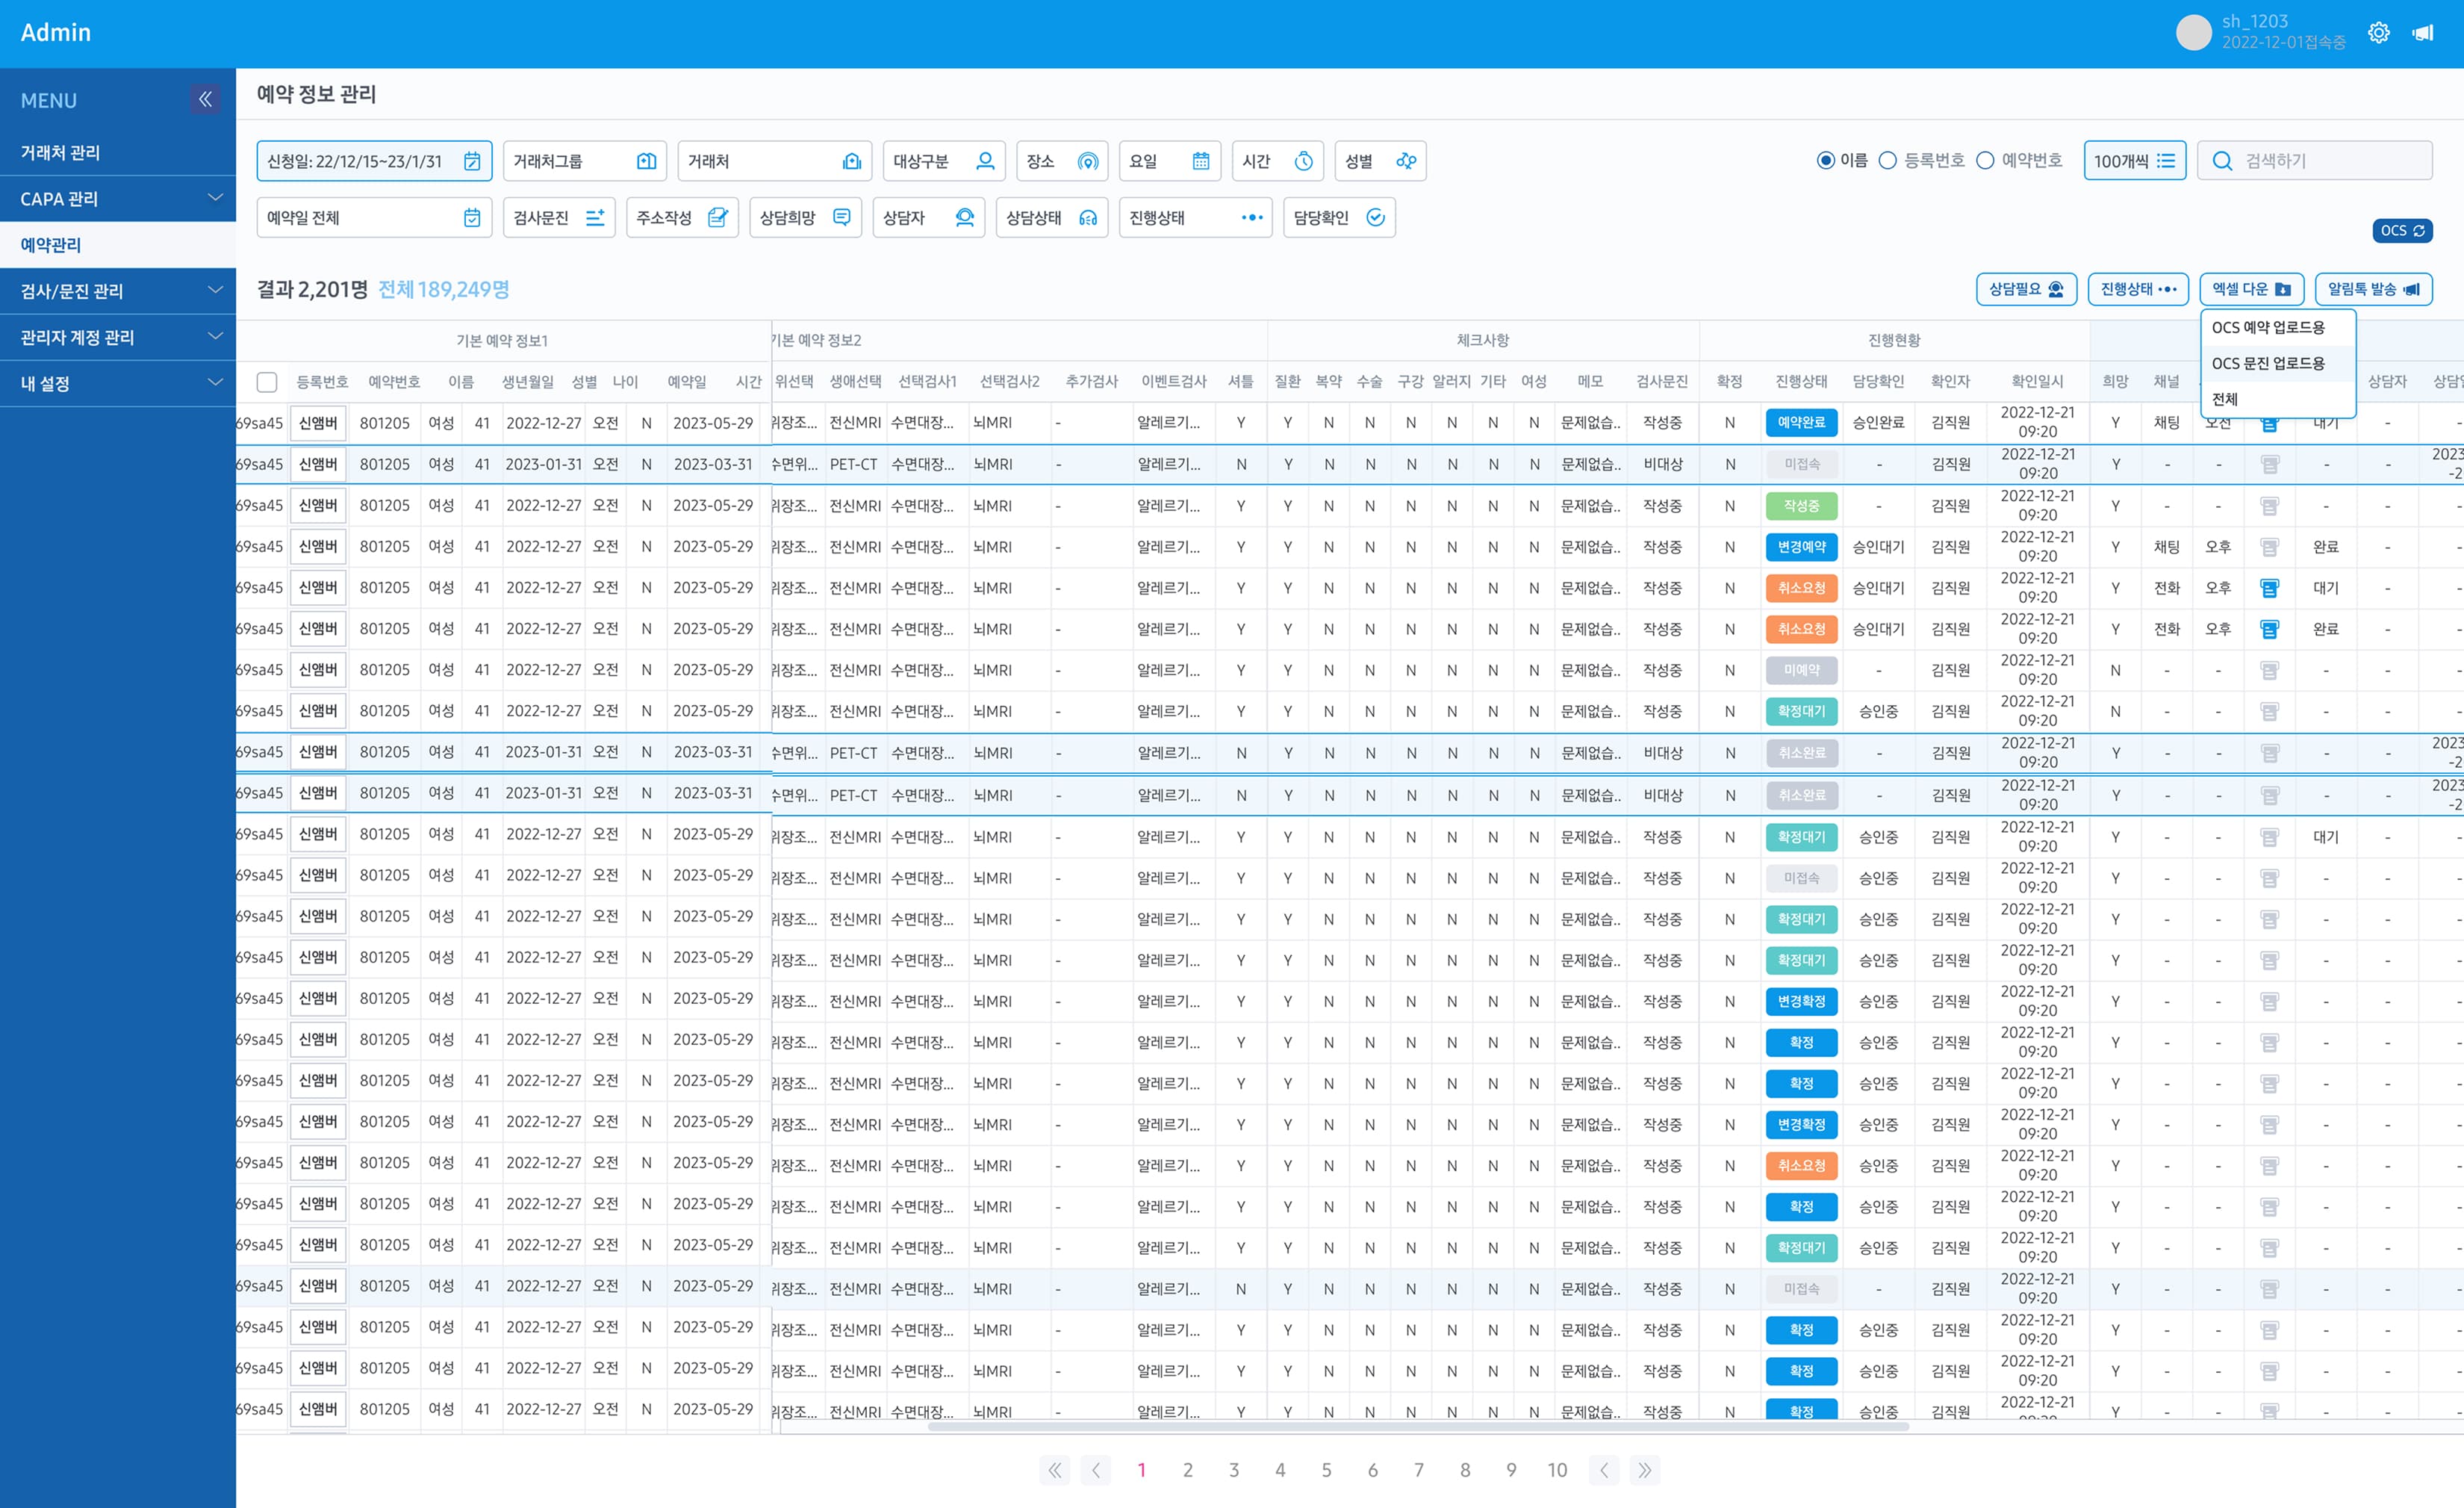Click the OCS sync button
The height and width of the screenshot is (1508, 2464).
[x=2402, y=230]
